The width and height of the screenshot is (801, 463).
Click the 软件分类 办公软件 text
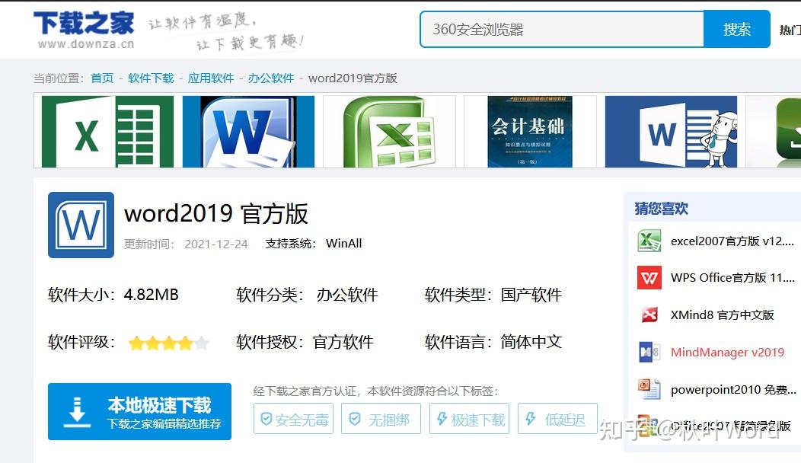[307, 295]
